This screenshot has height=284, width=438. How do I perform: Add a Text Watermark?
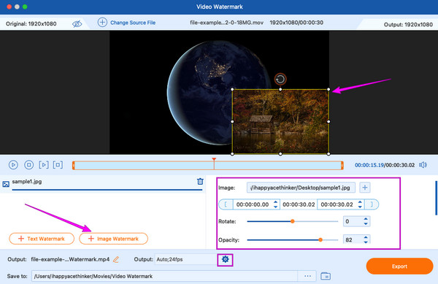[42, 239]
